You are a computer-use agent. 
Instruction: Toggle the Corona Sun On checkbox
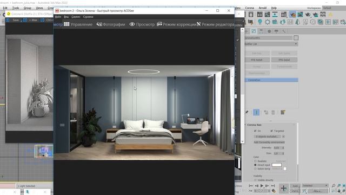tap(255, 131)
